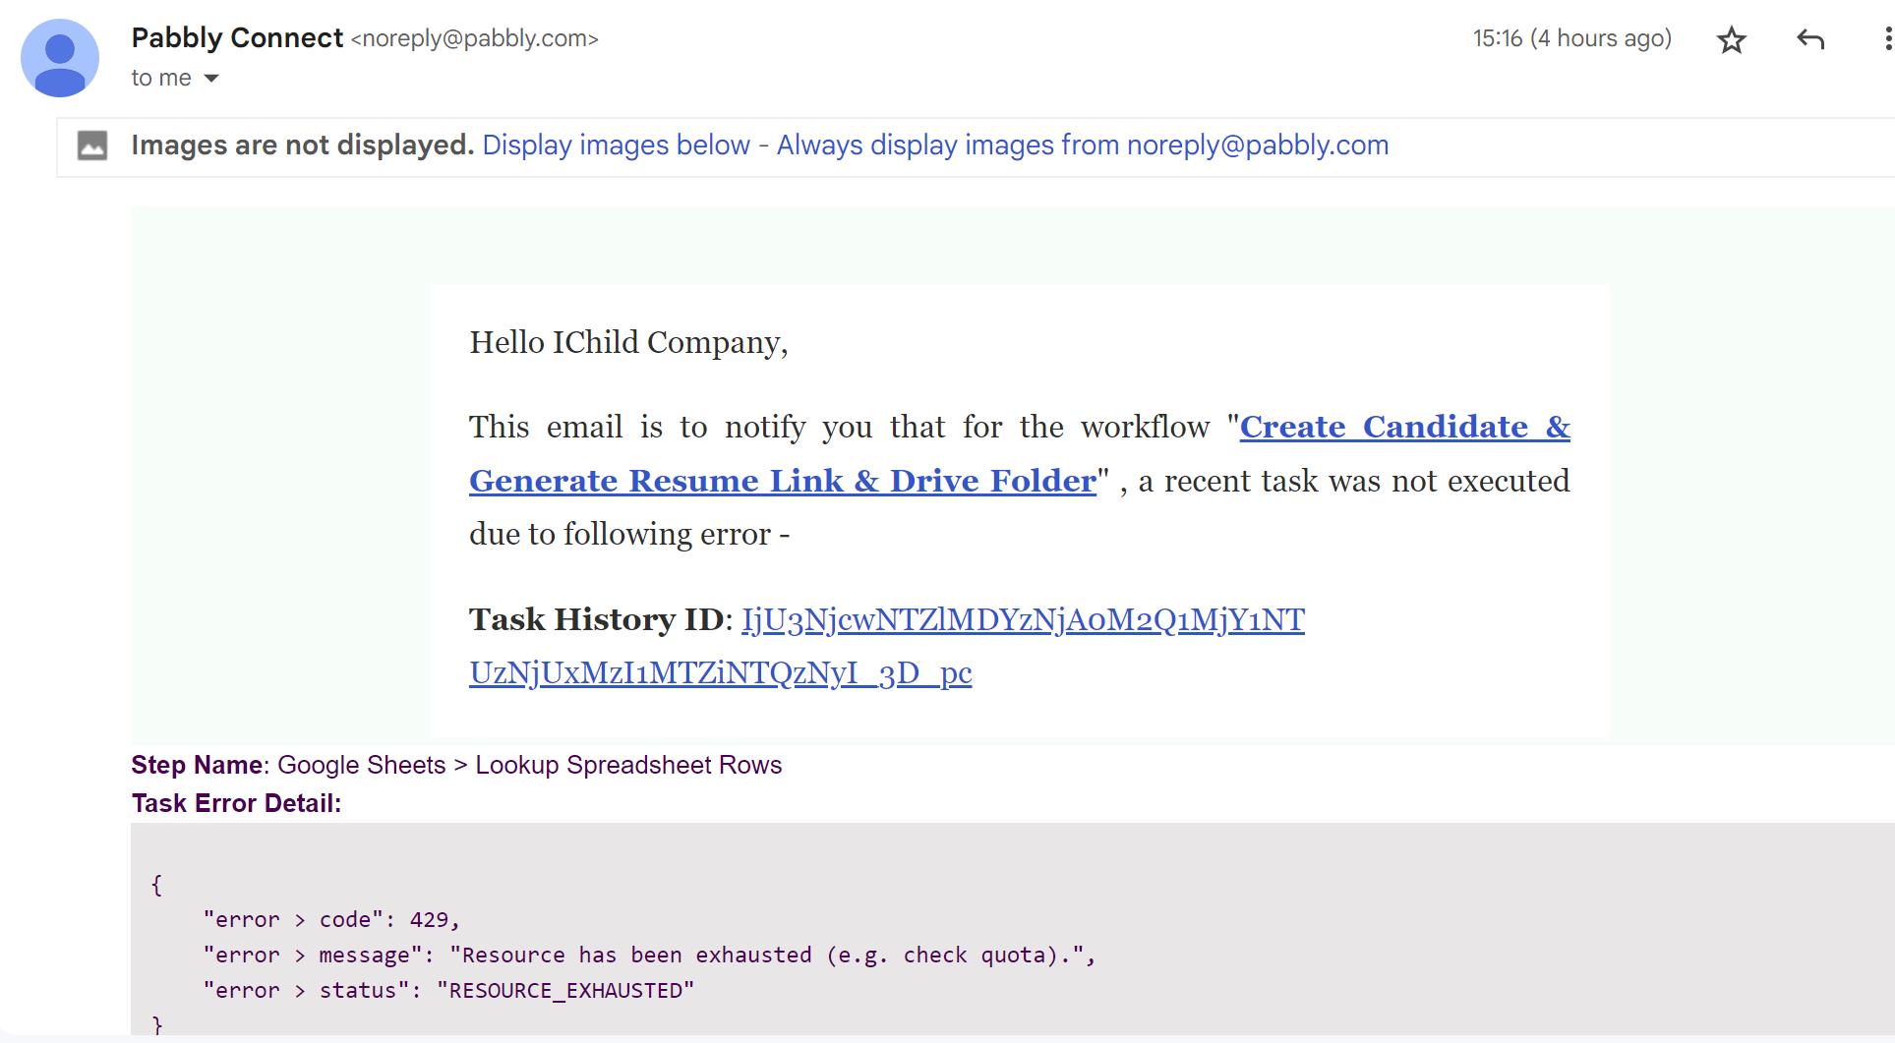Click the 'Hello IChild Company,' greeting

(x=628, y=342)
